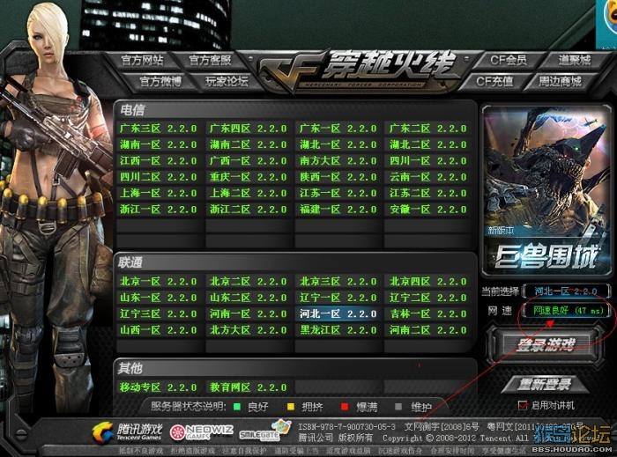
Task: Select server 河南二区 2.2.0
Action: (x=427, y=330)
